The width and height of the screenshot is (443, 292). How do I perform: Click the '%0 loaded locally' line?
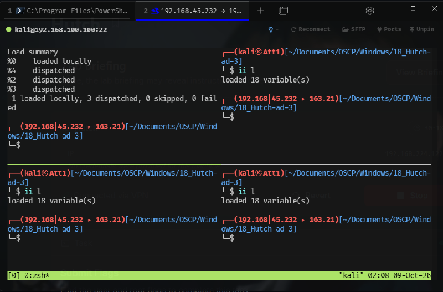[49, 61]
